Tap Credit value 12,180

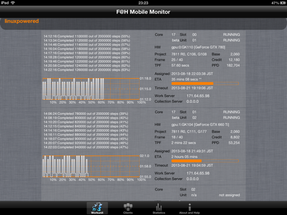click(x=234, y=60)
